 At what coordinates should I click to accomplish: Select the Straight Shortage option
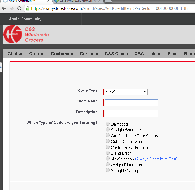click(x=107, y=129)
